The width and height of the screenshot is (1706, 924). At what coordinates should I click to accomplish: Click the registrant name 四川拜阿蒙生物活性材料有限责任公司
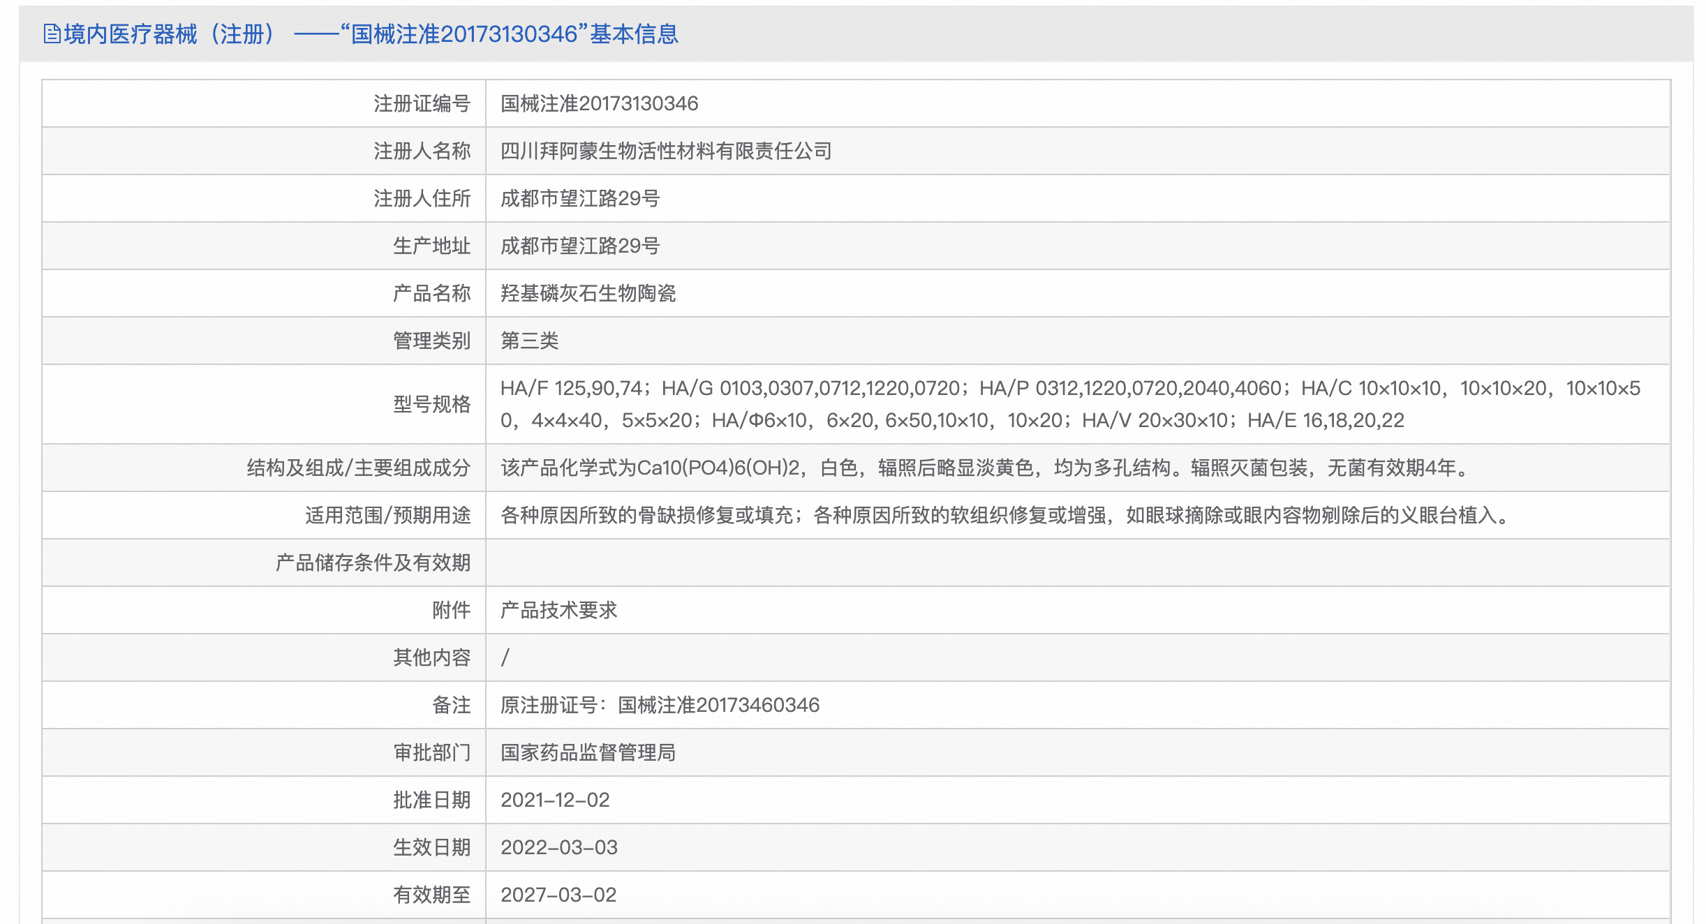point(666,151)
